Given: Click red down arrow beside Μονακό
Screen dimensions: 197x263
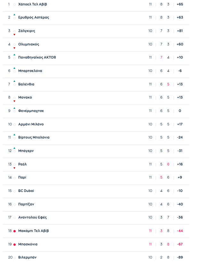Looking at the screenshot, I should click(14, 101).
